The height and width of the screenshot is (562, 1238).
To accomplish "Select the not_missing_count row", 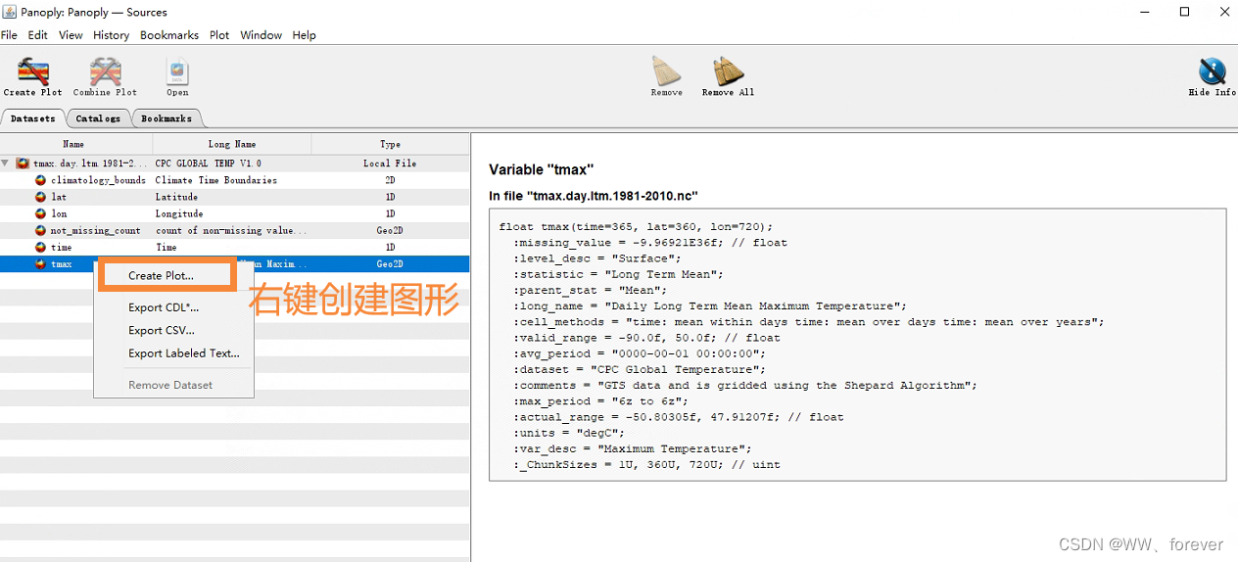I will pos(235,230).
